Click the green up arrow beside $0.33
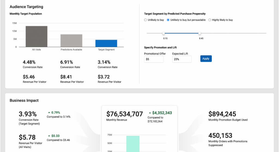 pos(49,136)
